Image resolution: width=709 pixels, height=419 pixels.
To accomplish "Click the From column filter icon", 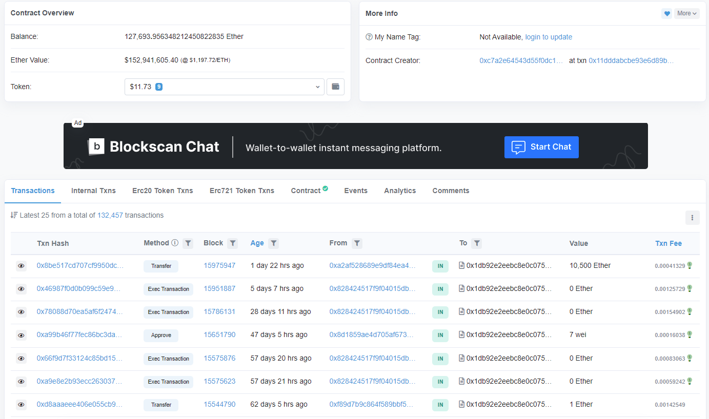I will 357,243.
